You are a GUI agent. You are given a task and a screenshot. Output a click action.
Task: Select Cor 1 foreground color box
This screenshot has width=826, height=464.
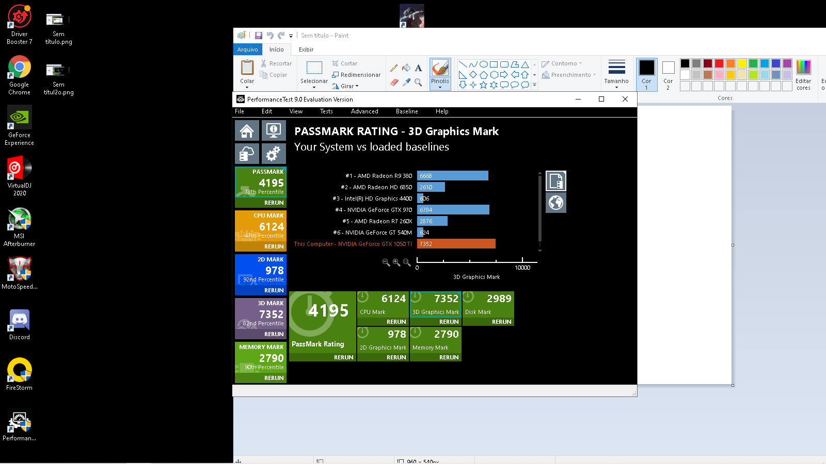click(646, 75)
